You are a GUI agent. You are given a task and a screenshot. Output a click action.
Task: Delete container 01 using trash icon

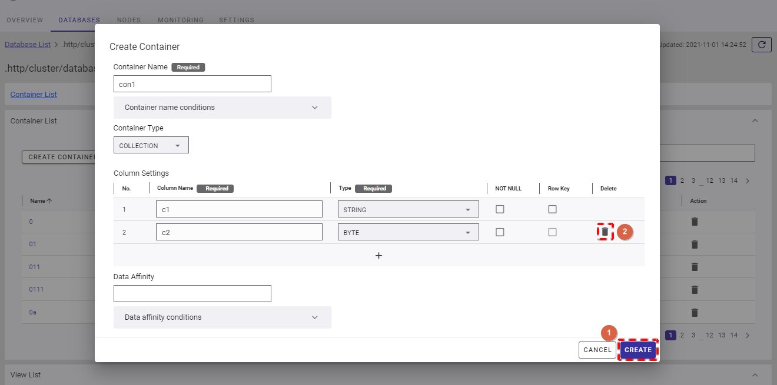[695, 245]
